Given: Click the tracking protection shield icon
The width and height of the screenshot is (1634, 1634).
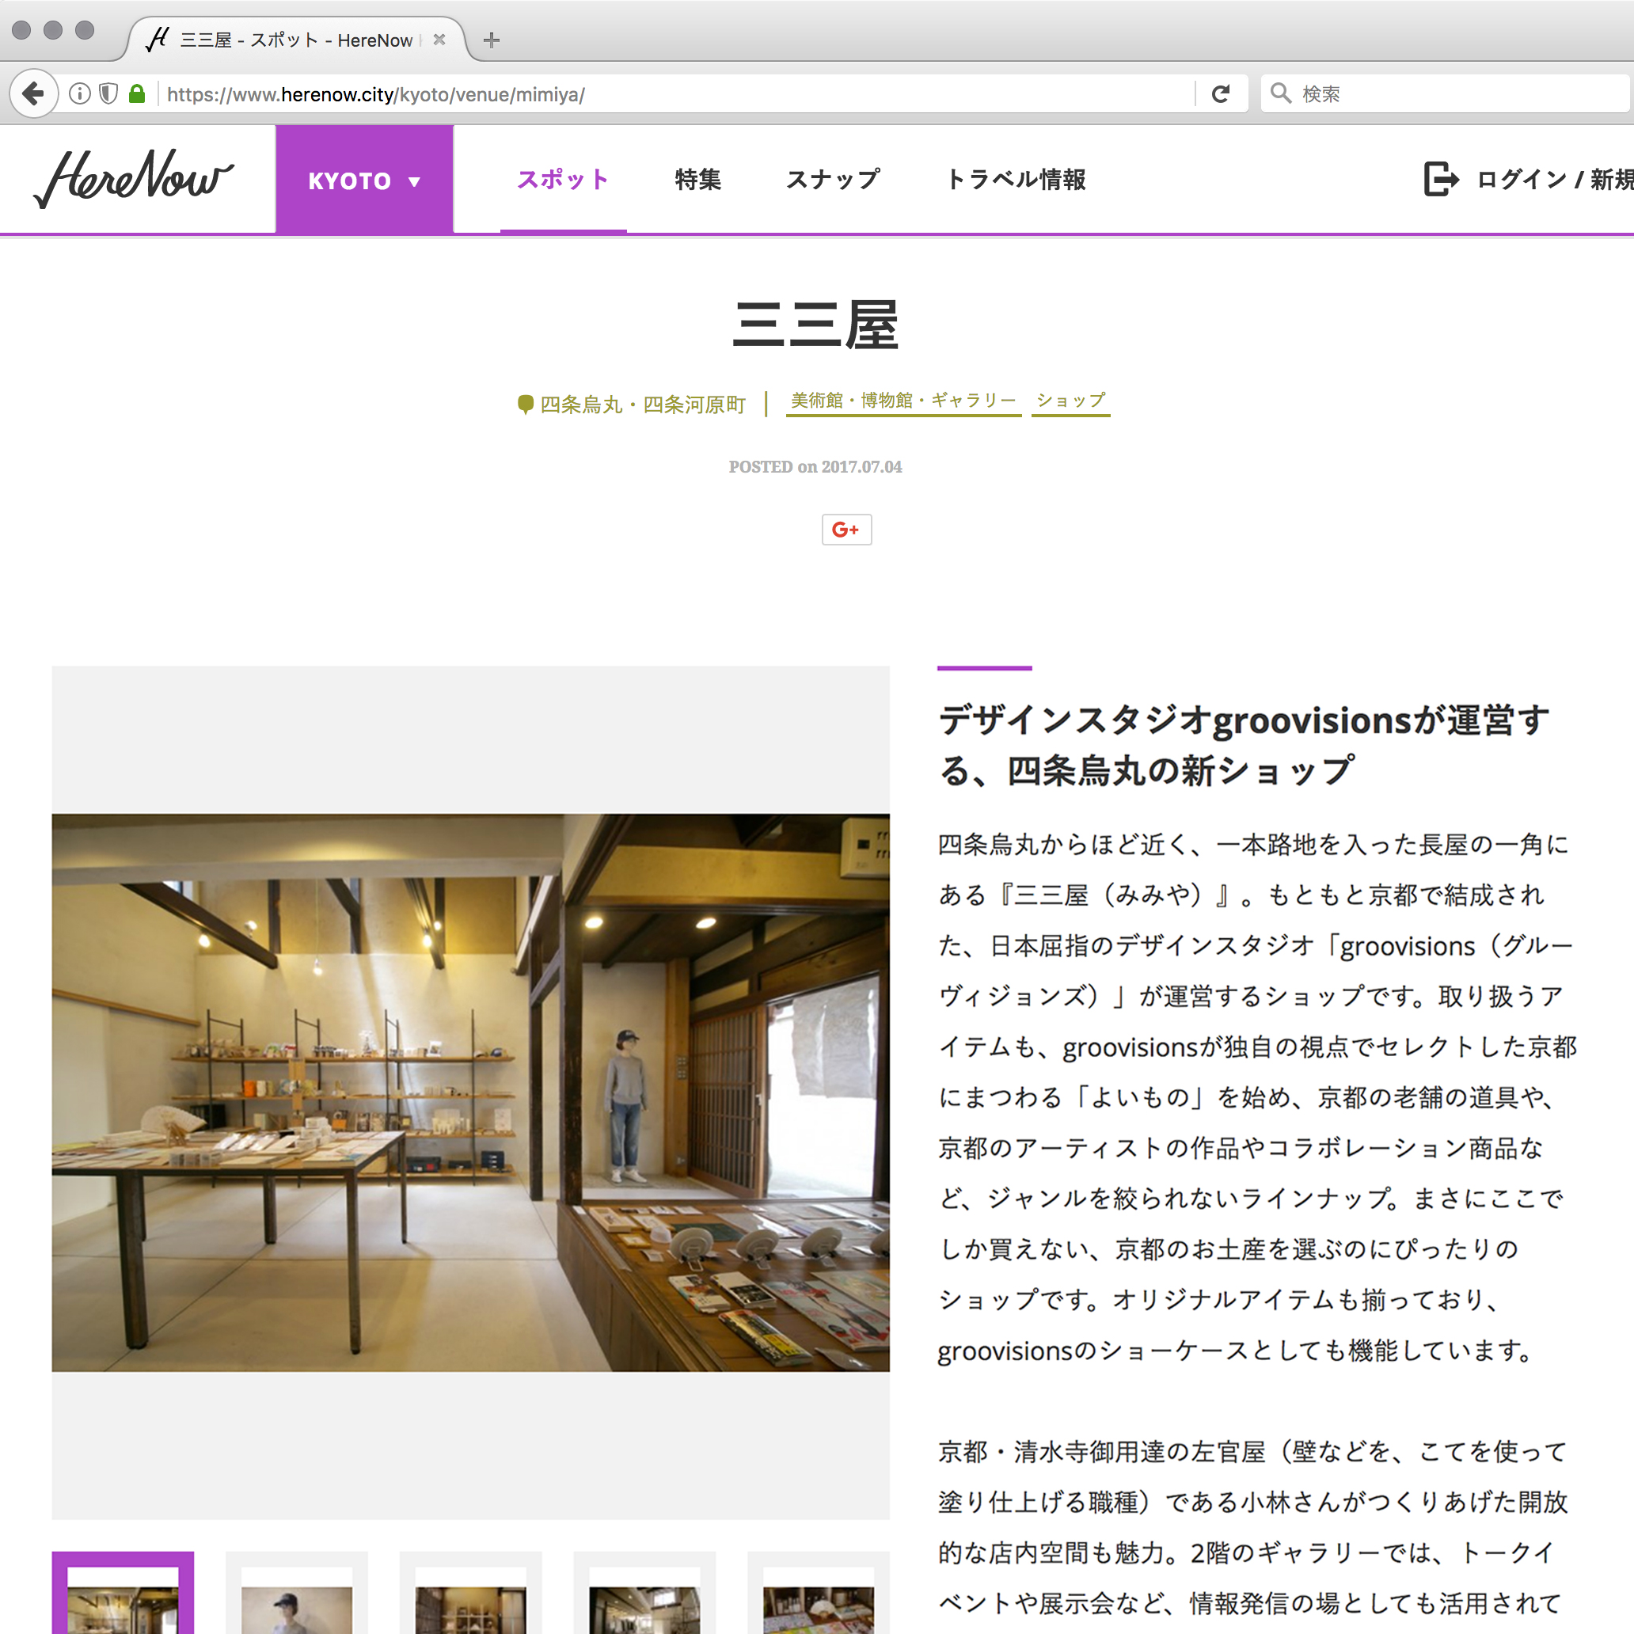Looking at the screenshot, I should (108, 94).
